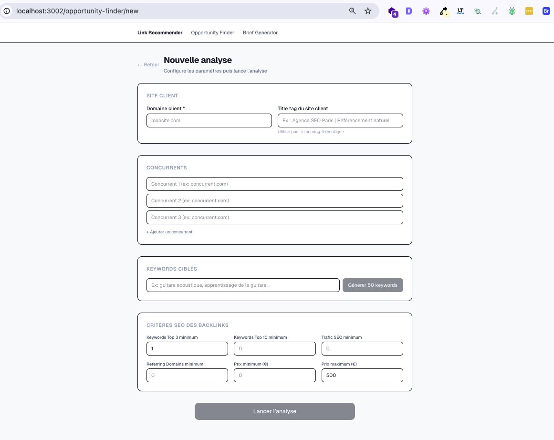
Task: Click the gray branching arrows extension icon
Action: (x=495, y=11)
